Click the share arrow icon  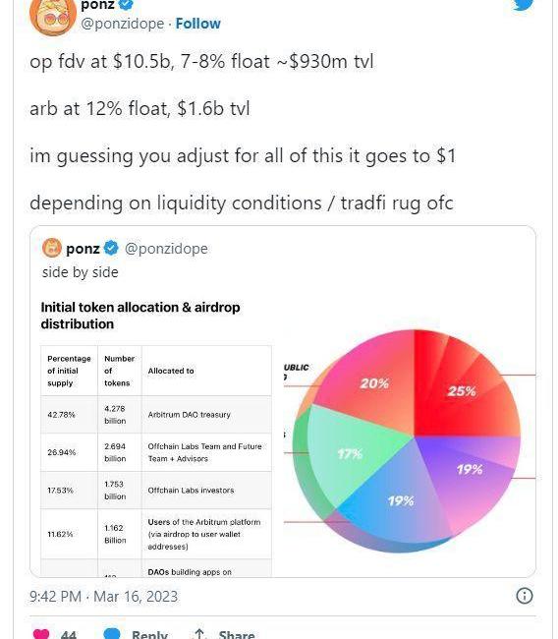199,634
